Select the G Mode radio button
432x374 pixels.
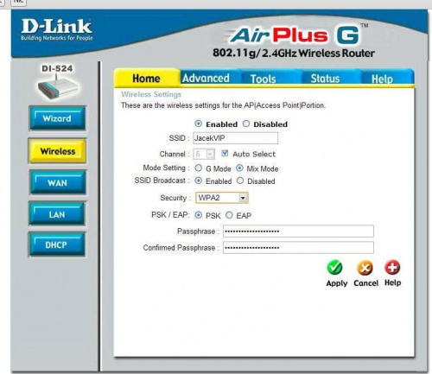point(198,168)
